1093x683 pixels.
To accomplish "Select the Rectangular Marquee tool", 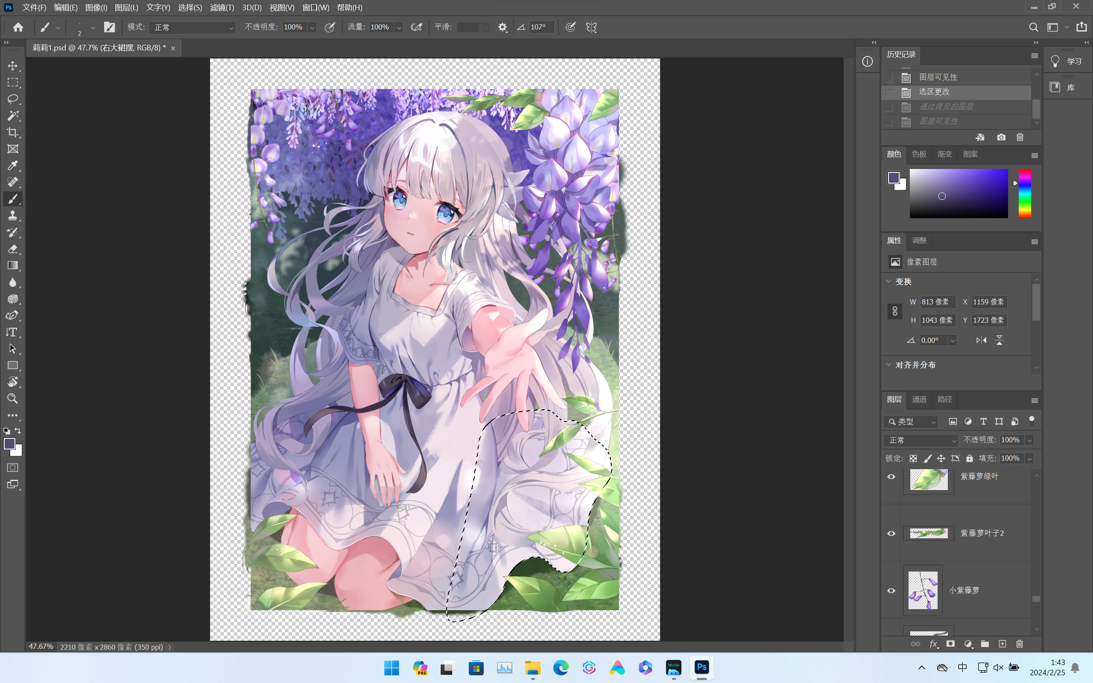I will [x=13, y=83].
